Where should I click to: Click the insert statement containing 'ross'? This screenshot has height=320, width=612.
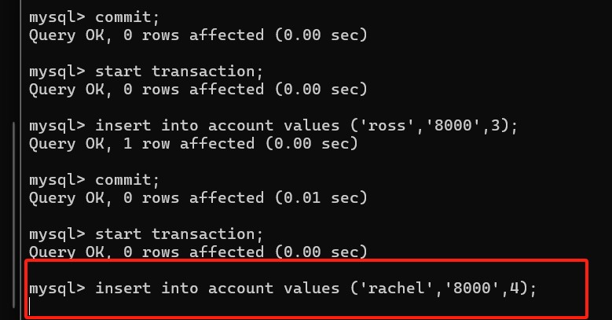tap(306, 126)
